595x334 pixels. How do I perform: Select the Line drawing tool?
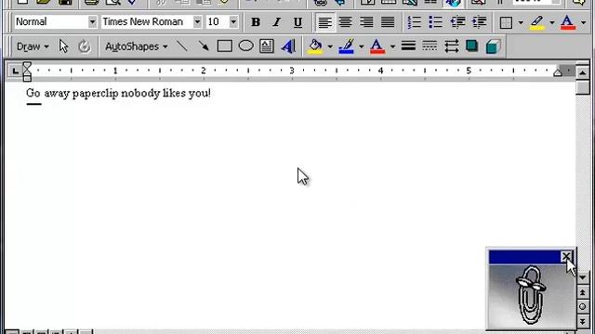(182, 46)
